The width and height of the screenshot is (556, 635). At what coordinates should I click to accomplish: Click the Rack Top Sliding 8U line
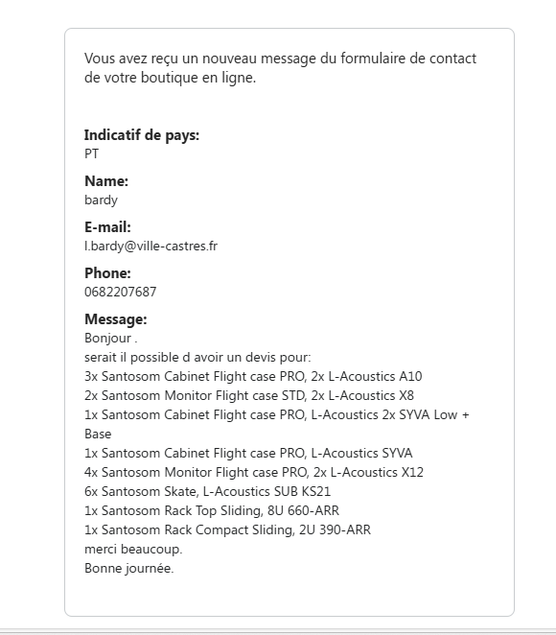pos(212,511)
